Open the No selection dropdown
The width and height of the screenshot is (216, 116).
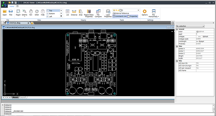(190, 26)
